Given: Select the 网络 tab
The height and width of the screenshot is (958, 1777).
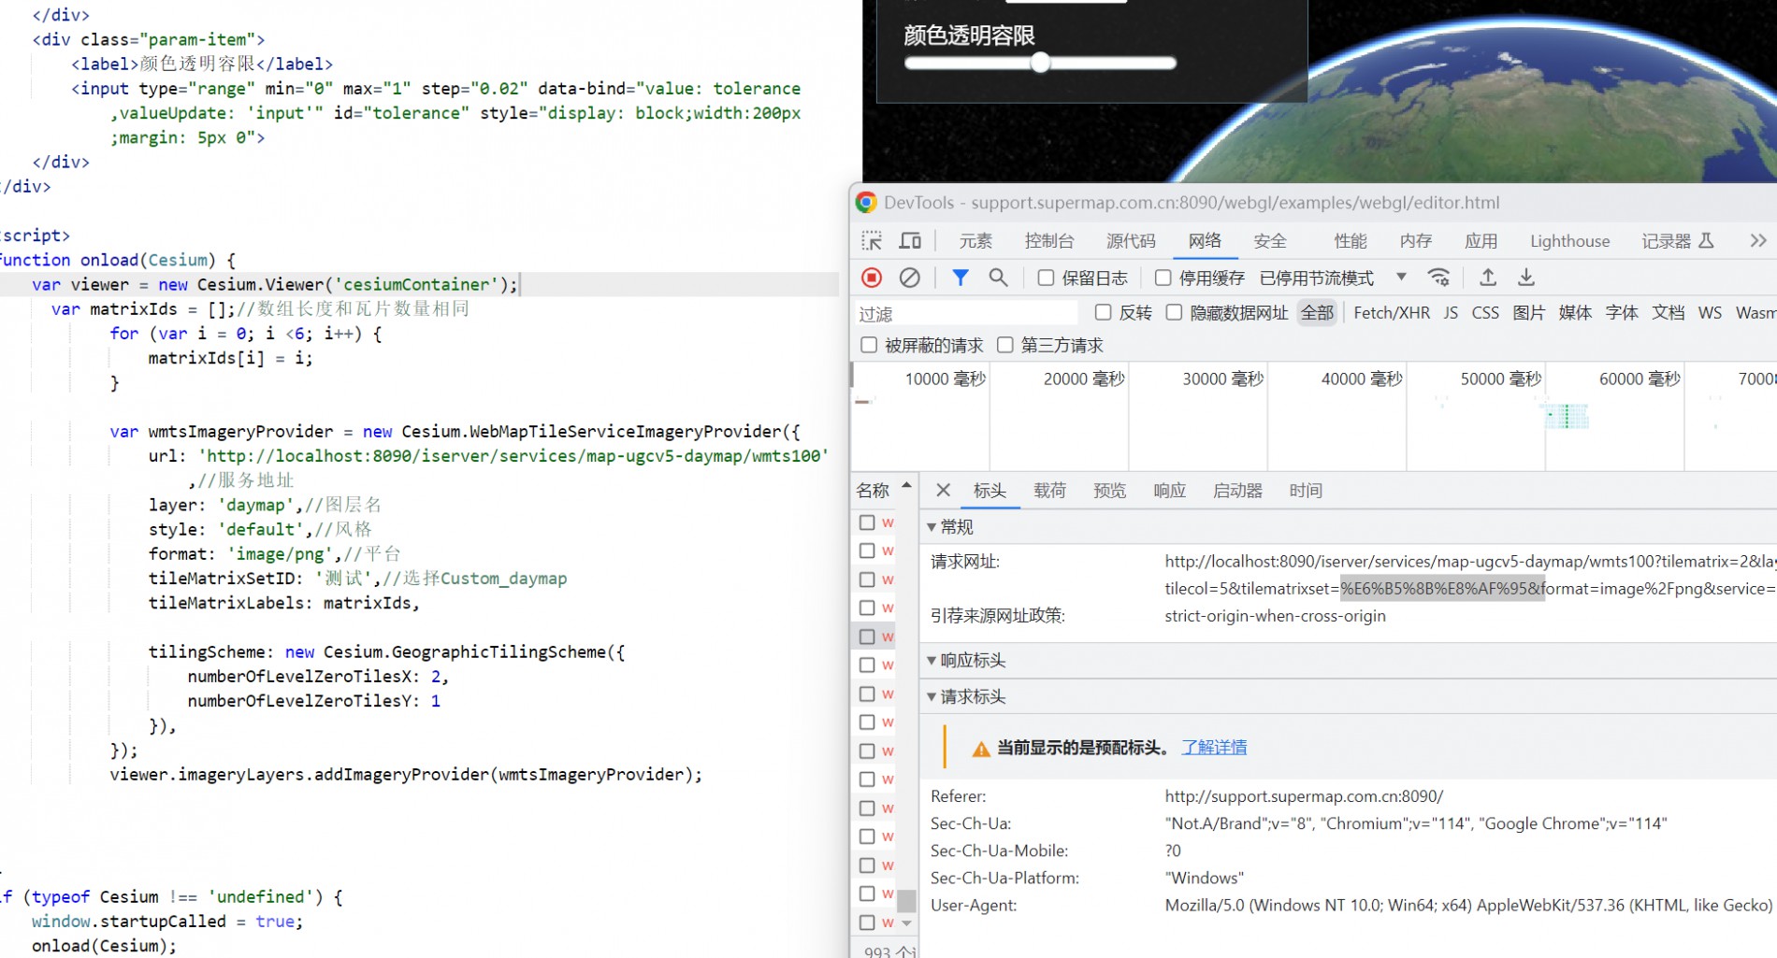Looking at the screenshot, I should (1205, 241).
